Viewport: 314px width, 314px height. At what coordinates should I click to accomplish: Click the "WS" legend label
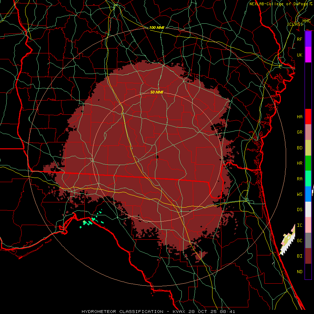coord(300,194)
